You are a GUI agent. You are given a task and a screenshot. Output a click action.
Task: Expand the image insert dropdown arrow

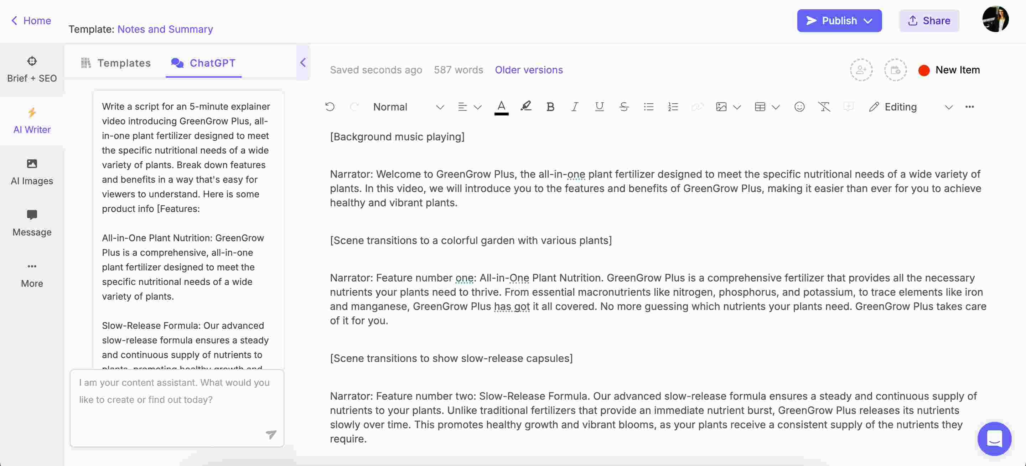(736, 107)
